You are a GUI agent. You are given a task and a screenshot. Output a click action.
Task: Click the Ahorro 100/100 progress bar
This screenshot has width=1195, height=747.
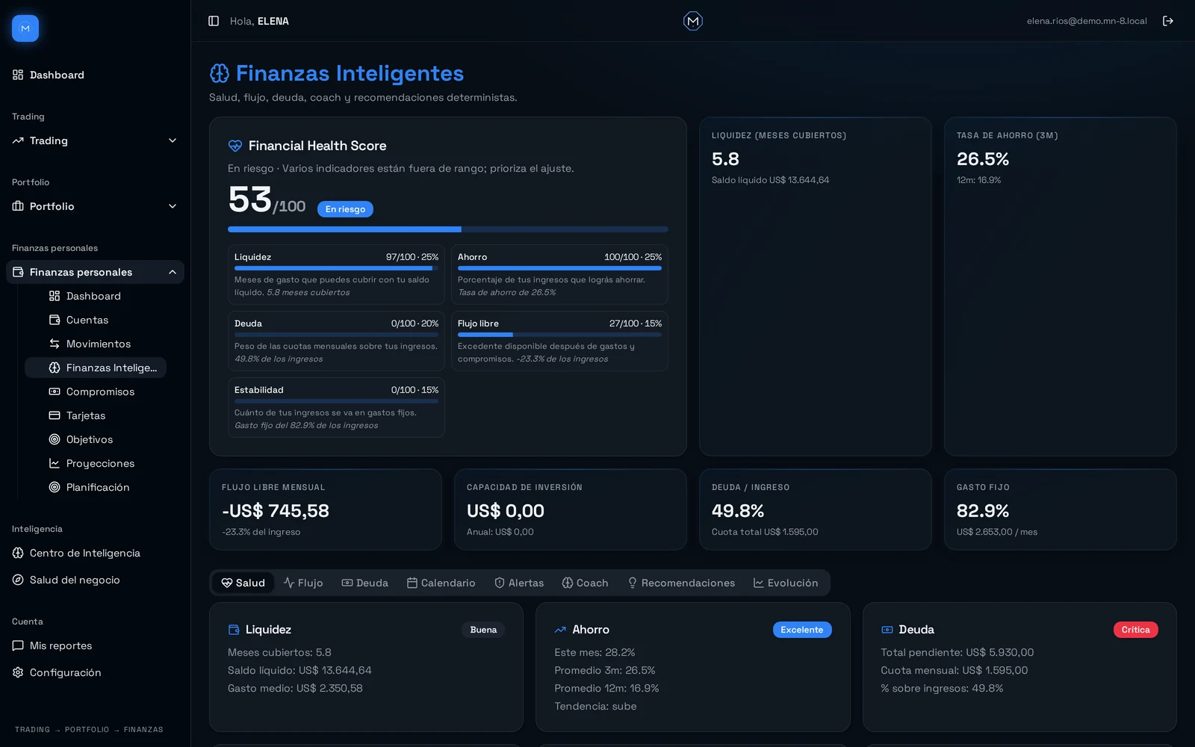click(559, 268)
